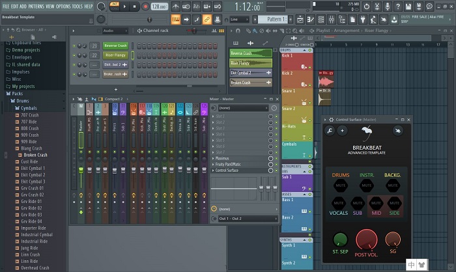Open the OPTIONS menu
Image resolution: width=456 pixels, height=272 pixels.
pyautogui.click(x=63, y=6)
